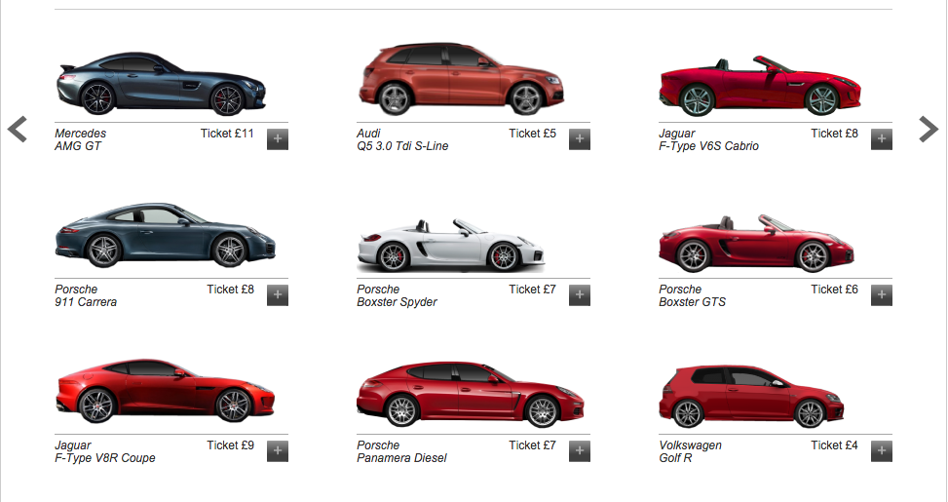Viewport: 948px width, 502px height.
Task: Add Jaguar F-Type V8R Coupe ticket
Action: [x=278, y=451]
